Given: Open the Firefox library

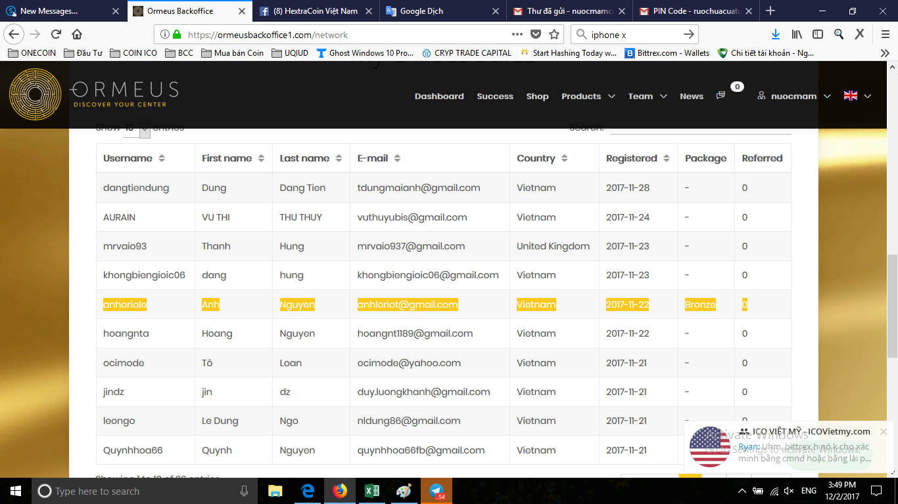Looking at the screenshot, I should 797,34.
